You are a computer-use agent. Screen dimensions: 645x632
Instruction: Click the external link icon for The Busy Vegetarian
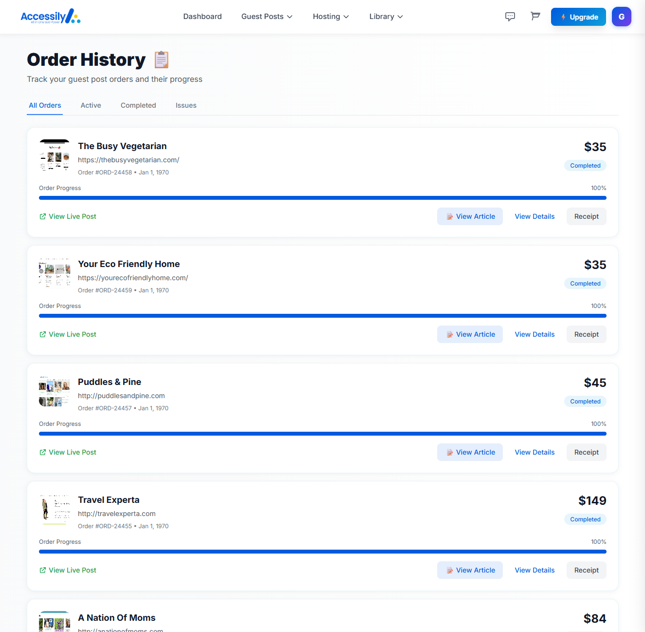(x=43, y=216)
